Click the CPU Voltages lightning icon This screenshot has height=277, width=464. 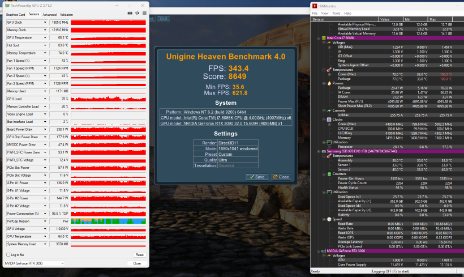point(329,42)
